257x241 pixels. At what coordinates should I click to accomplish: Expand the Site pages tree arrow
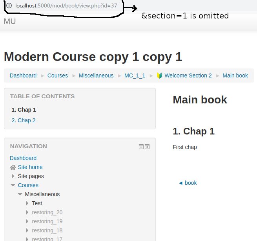coord(13,176)
